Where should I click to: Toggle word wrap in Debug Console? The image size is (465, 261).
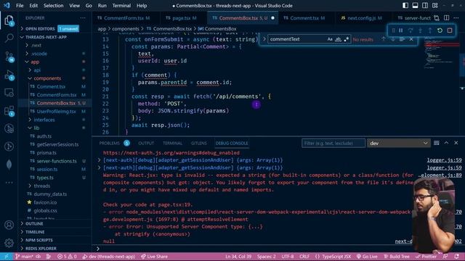(x=437, y=143)
